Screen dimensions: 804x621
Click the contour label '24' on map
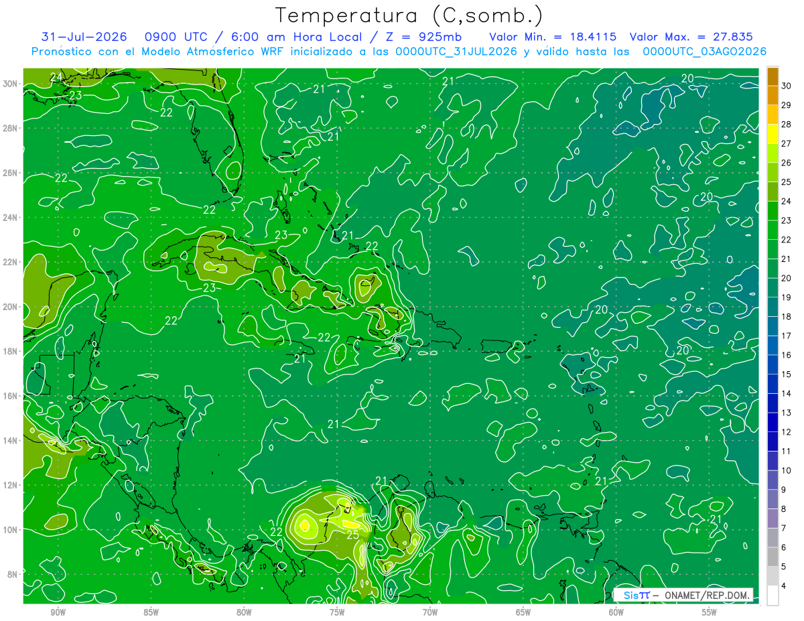tap(56, 78)
